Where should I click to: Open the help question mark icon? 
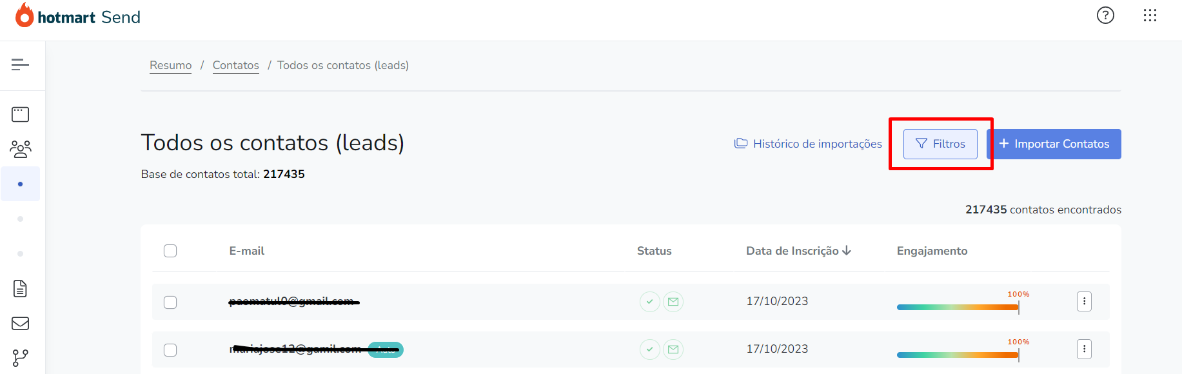(1105, 15)
